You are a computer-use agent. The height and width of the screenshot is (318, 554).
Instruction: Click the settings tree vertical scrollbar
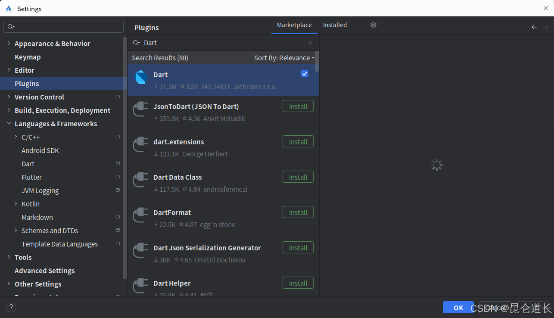click(x=125, y=157)
